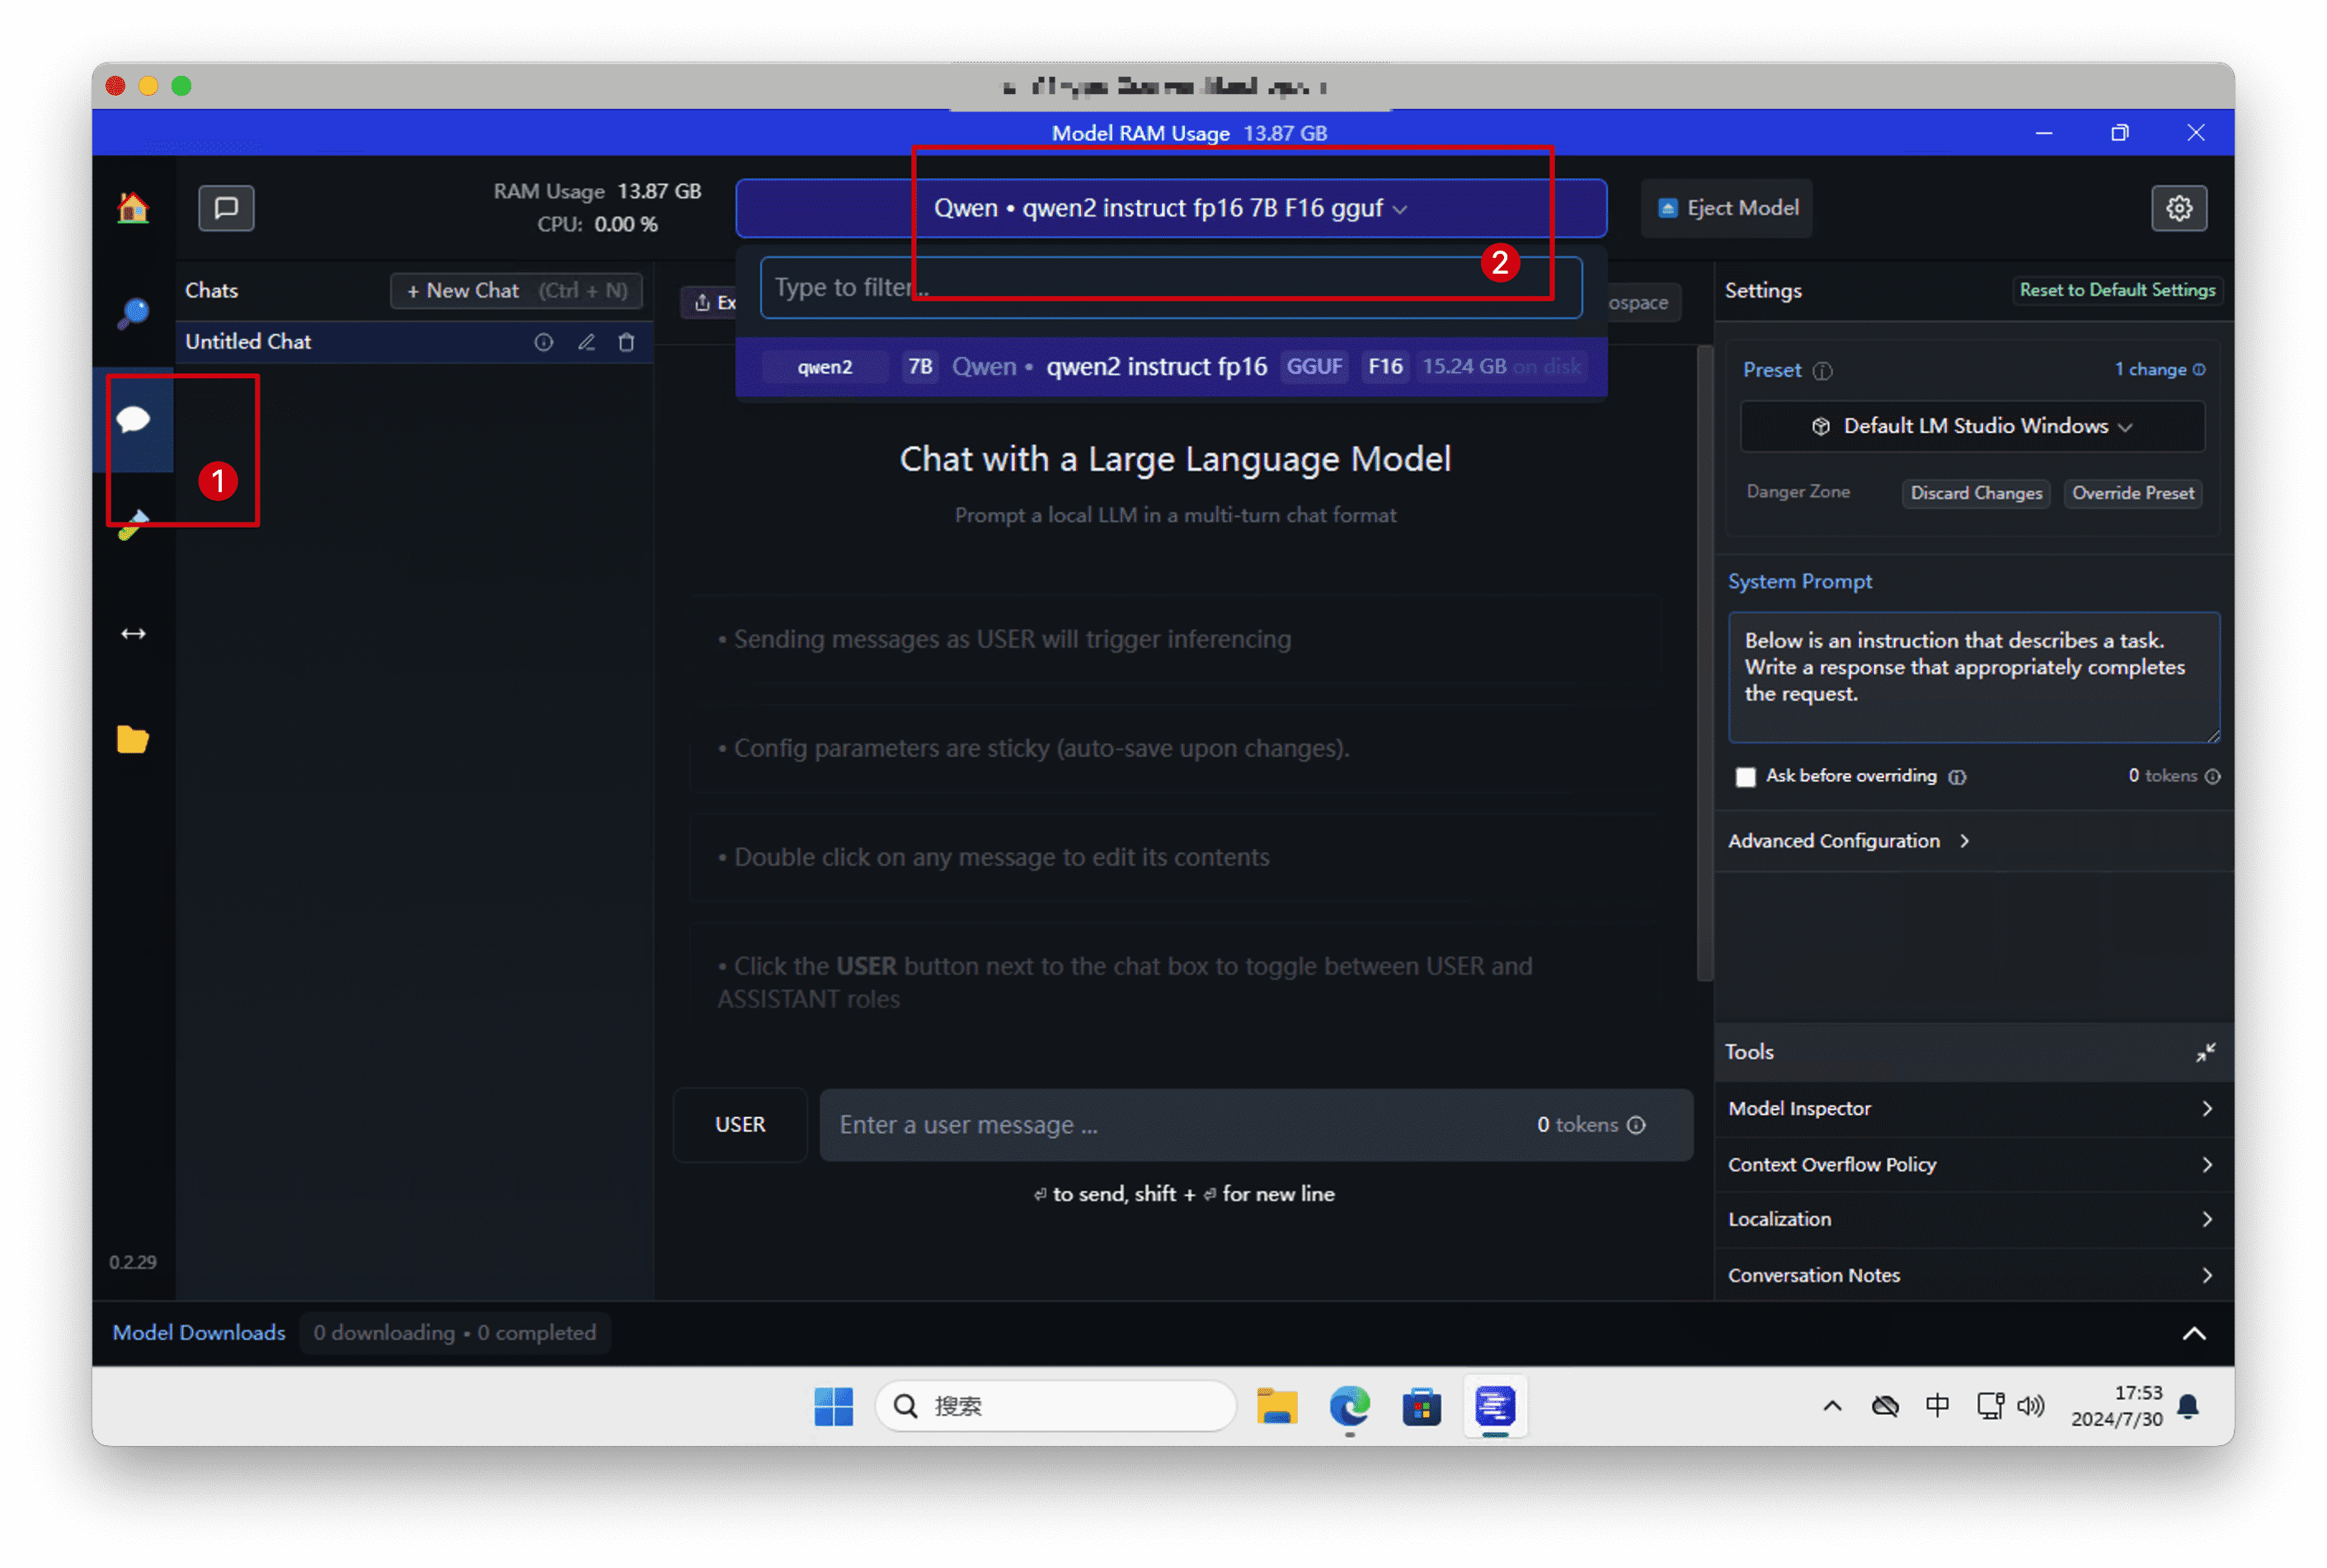Toggle Ask before overriding checkbox
Viewport: 2327px width, 1568px height.
coord(1744,777)
